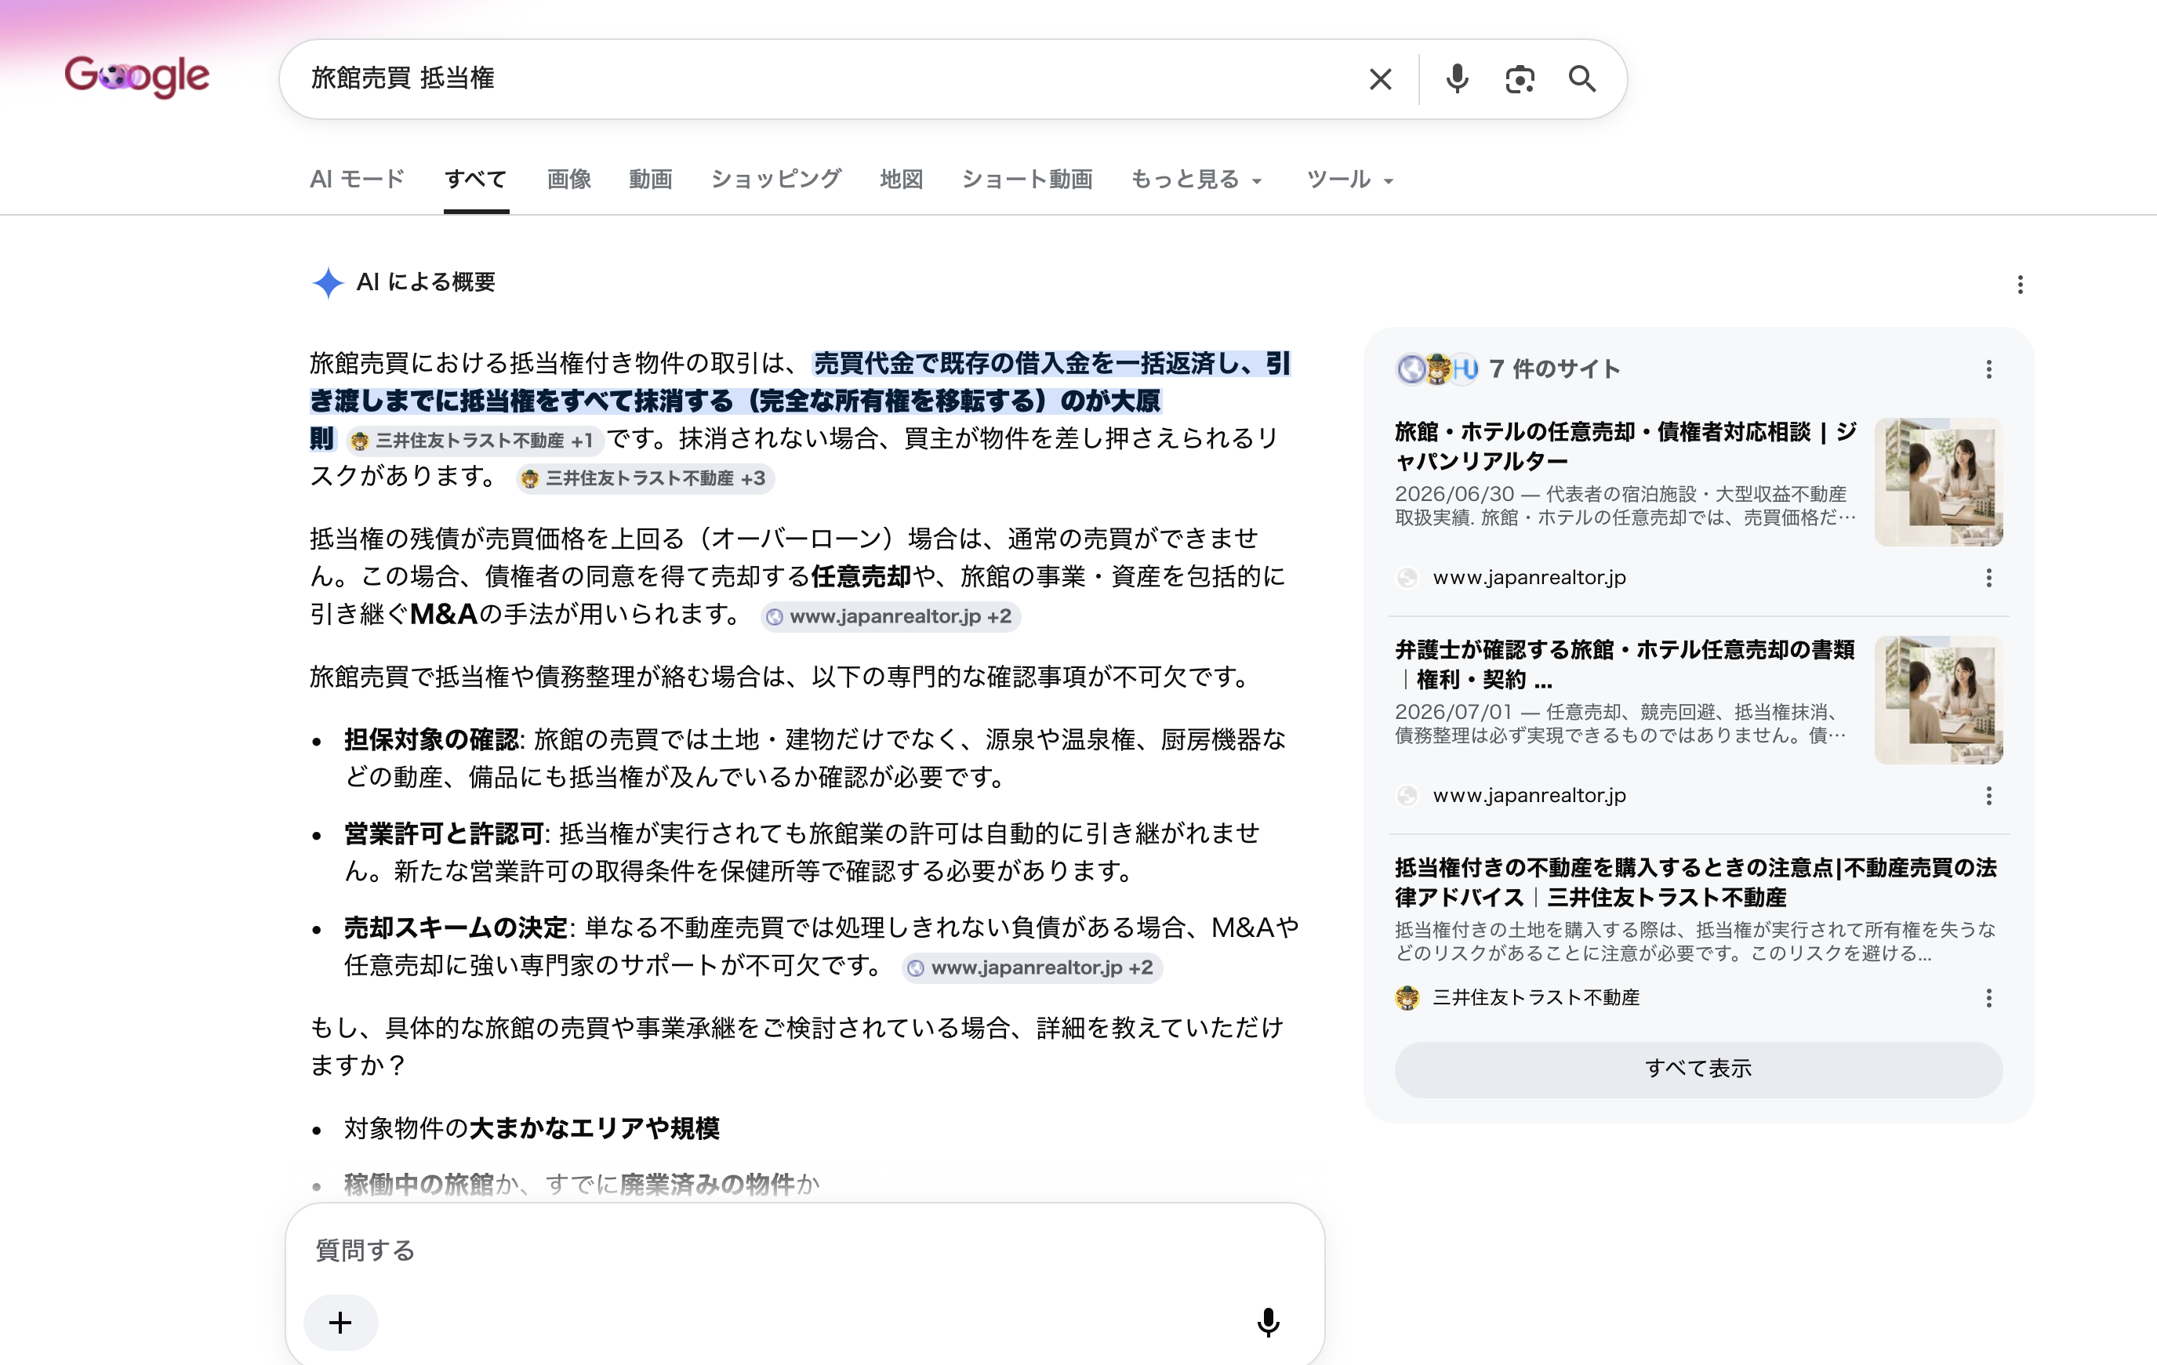Image resolution: width=2157 pixels, height=1365 pixels.
Task: Open options for second japanrealtor.jp source
Action: [x=1988, y=795]
